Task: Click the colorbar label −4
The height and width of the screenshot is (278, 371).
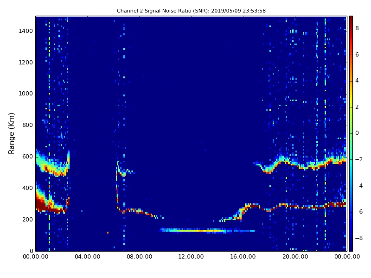Action: pos(359,186)
